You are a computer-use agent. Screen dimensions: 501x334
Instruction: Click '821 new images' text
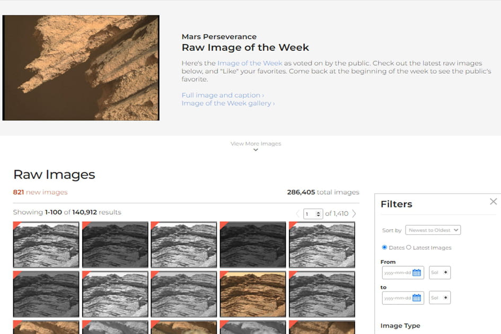coord(40,192)
